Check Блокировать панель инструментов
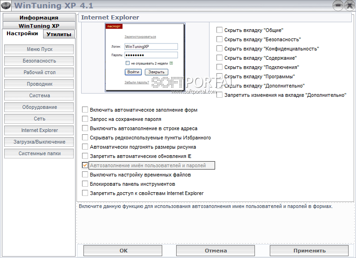 pos(85,184)
